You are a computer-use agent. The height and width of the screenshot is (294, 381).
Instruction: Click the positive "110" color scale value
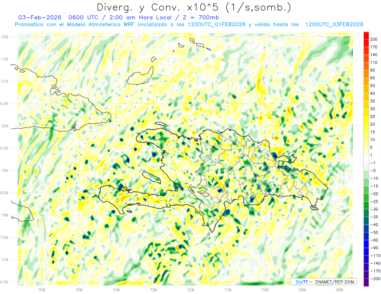click(x=374, y=62)
